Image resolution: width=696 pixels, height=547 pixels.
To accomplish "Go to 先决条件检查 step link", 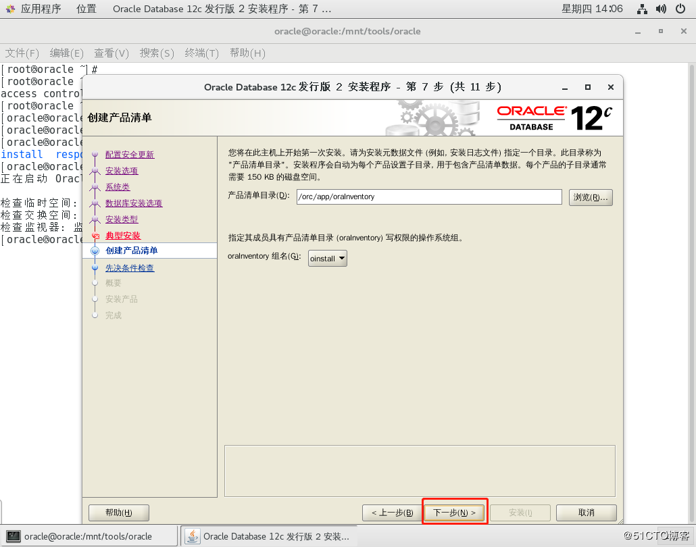I will pyautogui.click(x=130, y=268).
